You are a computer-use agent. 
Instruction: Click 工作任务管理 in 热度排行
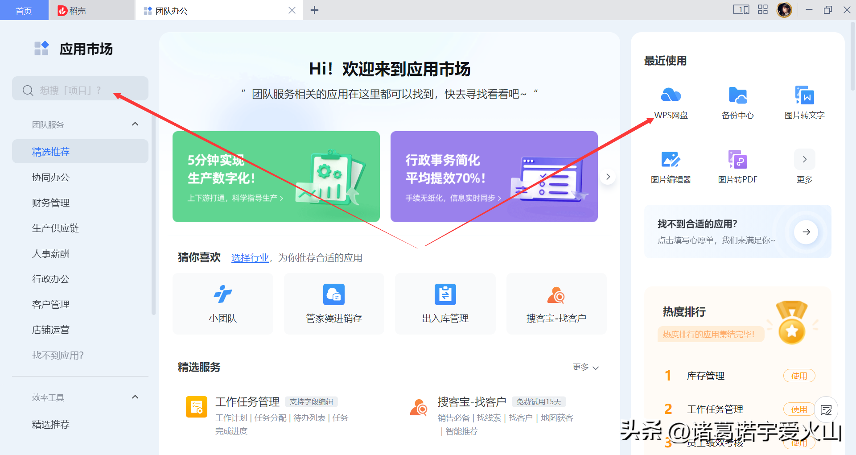pos(715,409)
